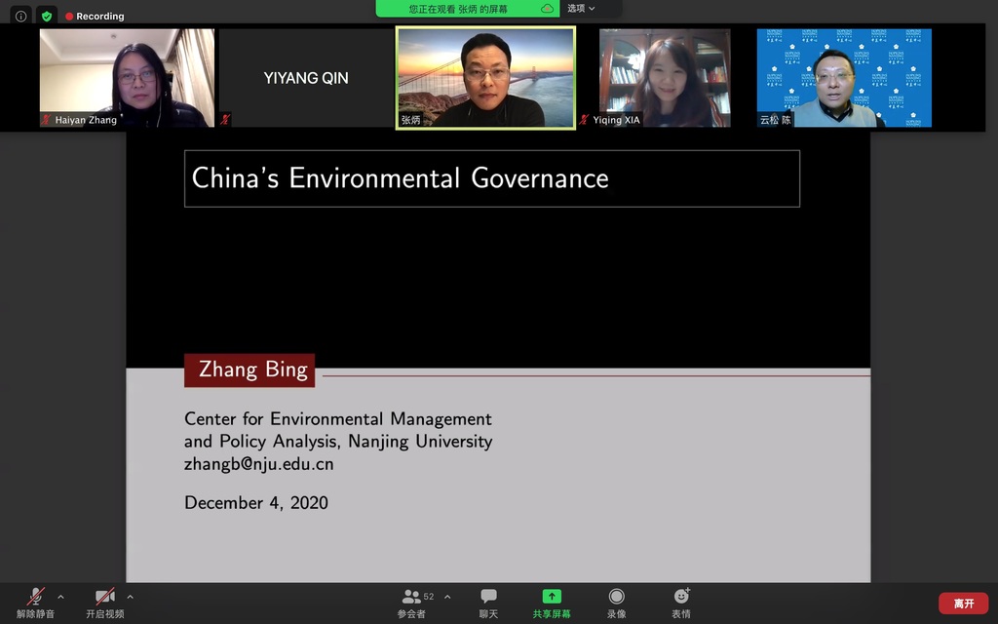The height and width of the screenshot is (624, 998).
Task: Open reactions 表情
Action: click(x=681, y=603)
